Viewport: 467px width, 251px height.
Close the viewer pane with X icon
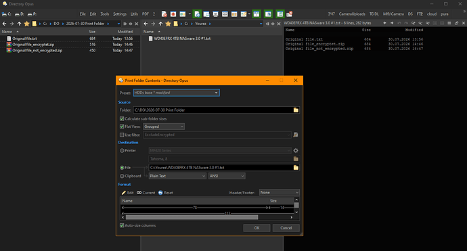[x=464, y=23]
